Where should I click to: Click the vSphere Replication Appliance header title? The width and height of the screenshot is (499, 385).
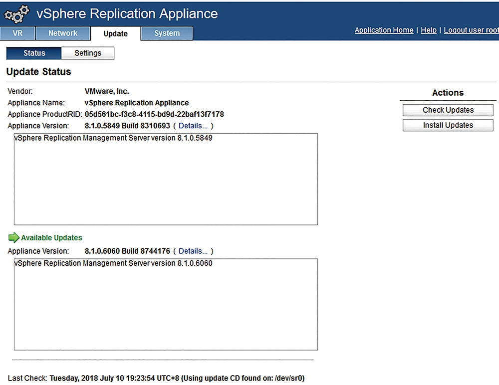tap(127, 13)
